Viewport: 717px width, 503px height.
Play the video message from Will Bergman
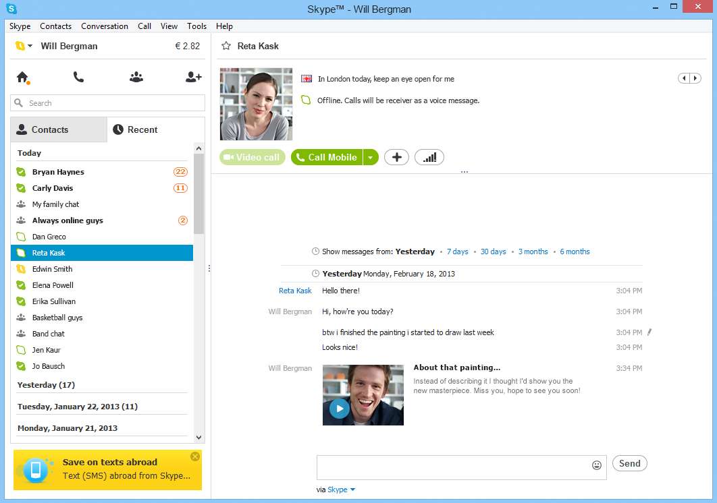(340, 409)
